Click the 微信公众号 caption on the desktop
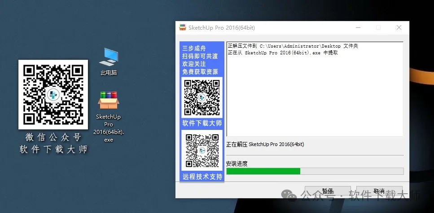 53,138
